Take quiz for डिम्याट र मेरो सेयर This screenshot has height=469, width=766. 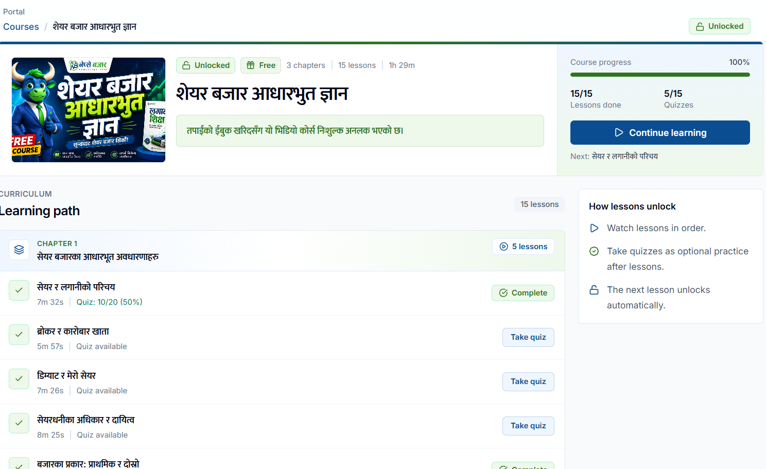point(528,381)
